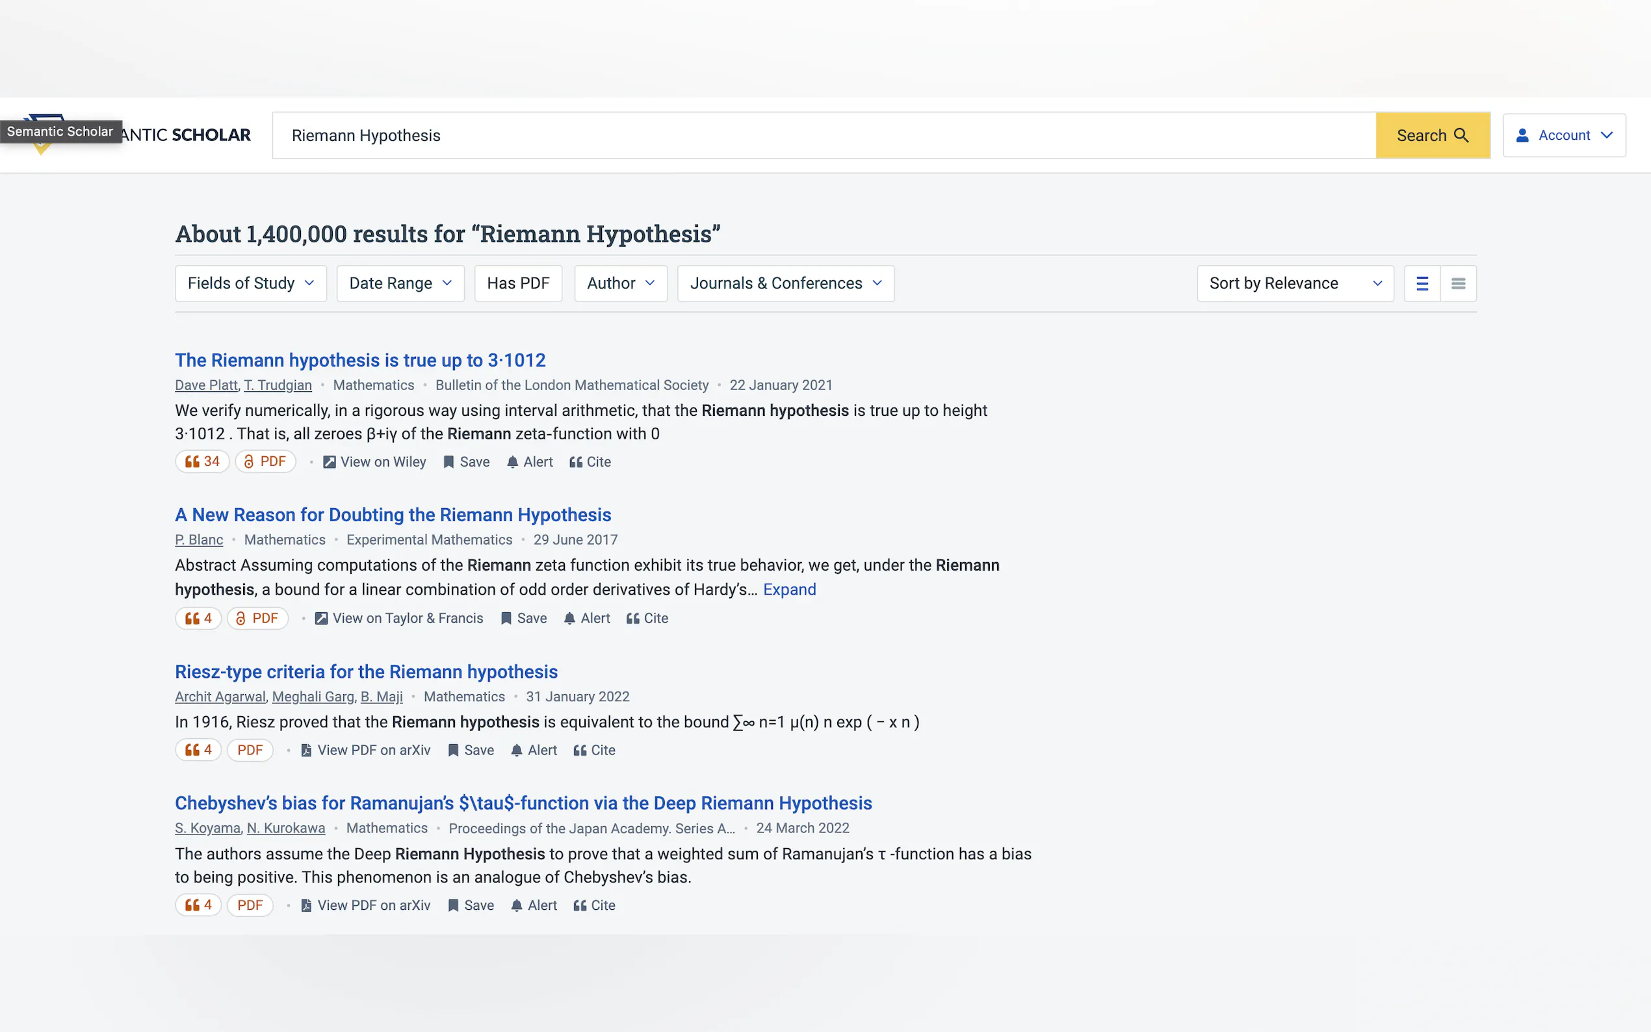Open PDF badge for the Platt Trudgian paper
The width and height of the screenshot is (1651, 1032).
[x=265, y=461]
